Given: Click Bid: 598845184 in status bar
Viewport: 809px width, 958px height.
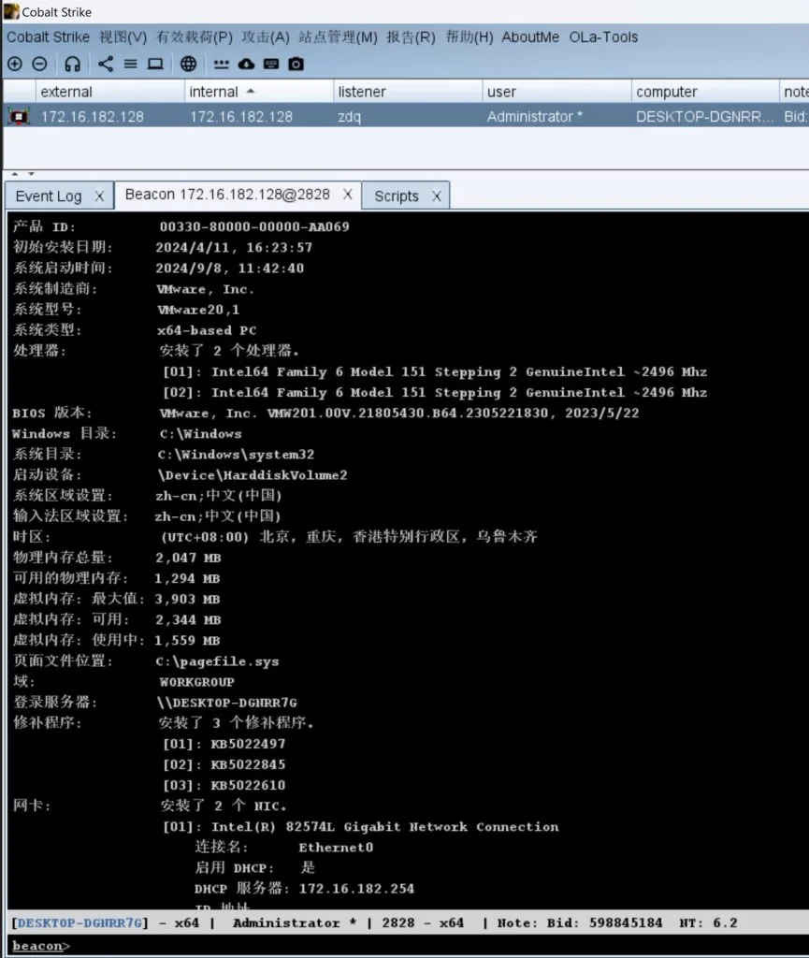Looking at the screenshot, I should pyautogui.click(x=604, y=922).
